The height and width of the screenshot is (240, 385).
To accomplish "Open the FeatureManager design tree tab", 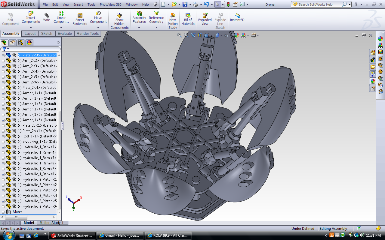I will pos(4,42).
